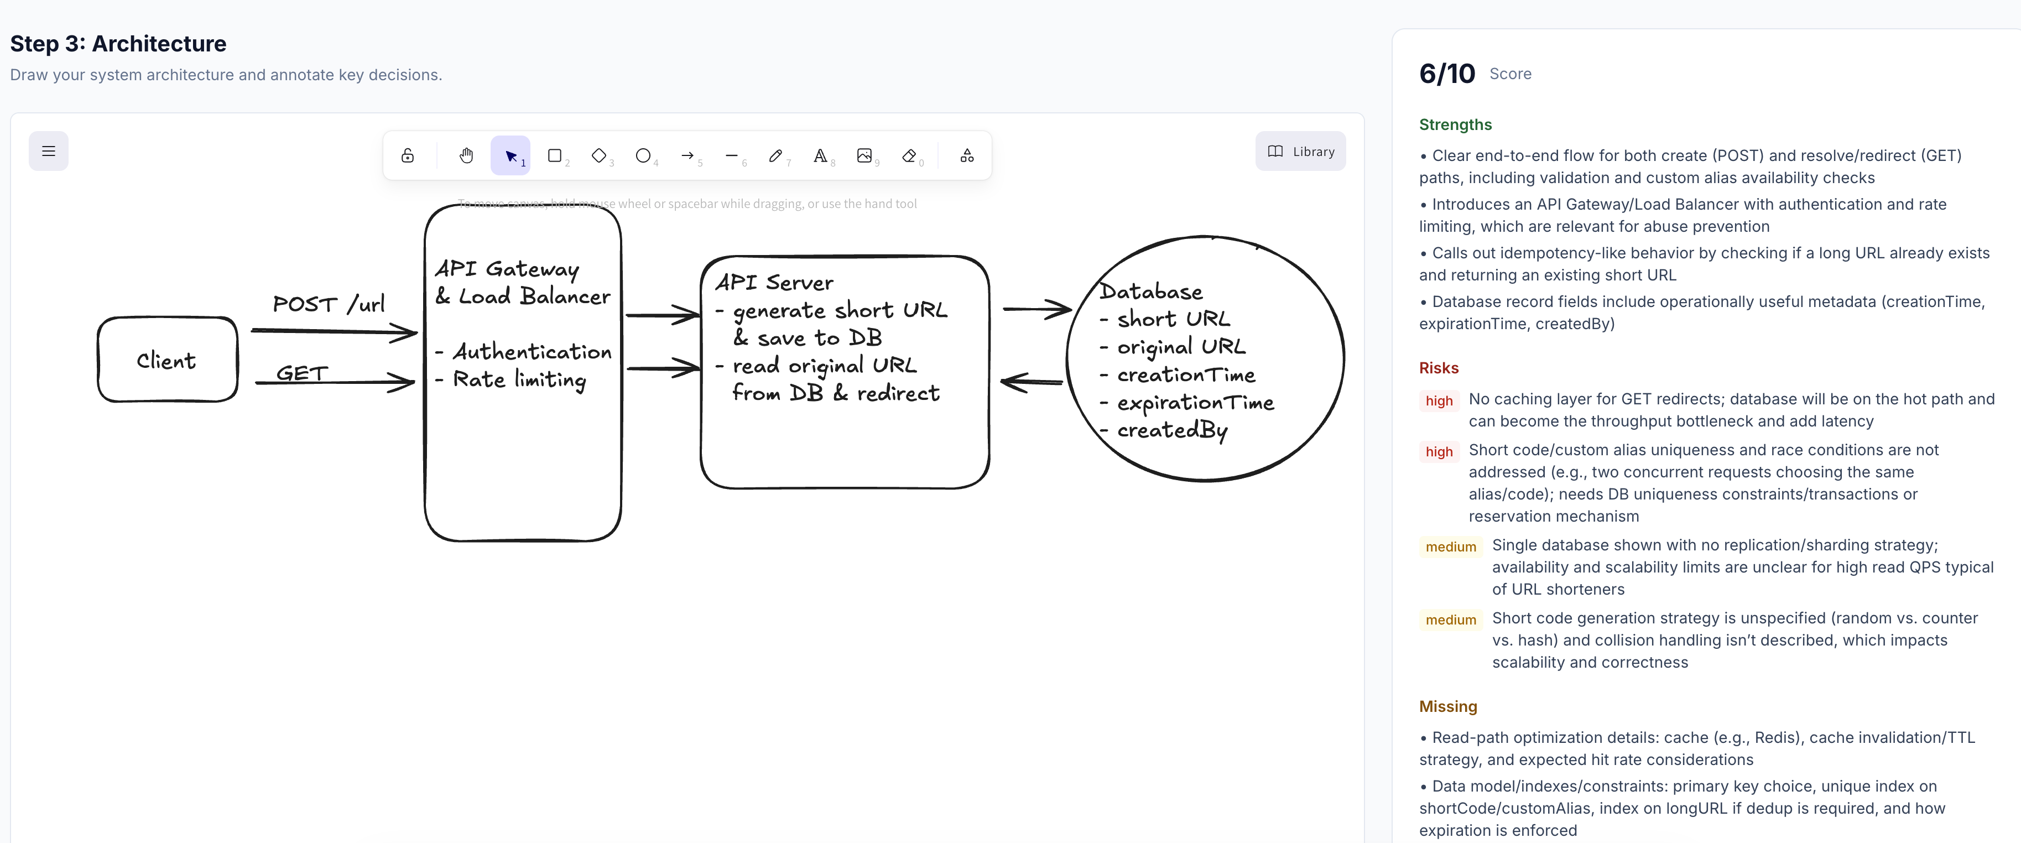The image size is (2021, 843).
Task: Click '- Authentication' text in gateway
Action: 524,351
